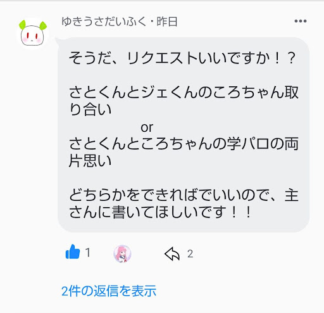324x313 pixels.
Task: View the pink-haired user who liked
Action: 122,253
